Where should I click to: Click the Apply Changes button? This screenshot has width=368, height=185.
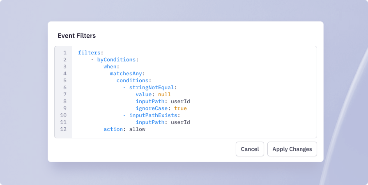click(292, 149)
